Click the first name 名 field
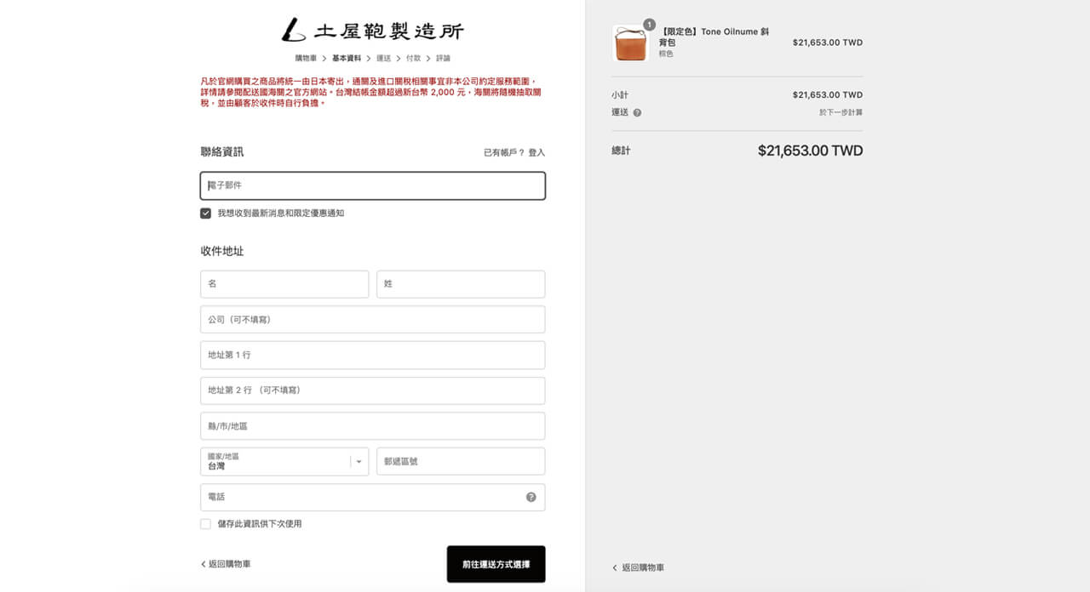 tap(284, 284)
